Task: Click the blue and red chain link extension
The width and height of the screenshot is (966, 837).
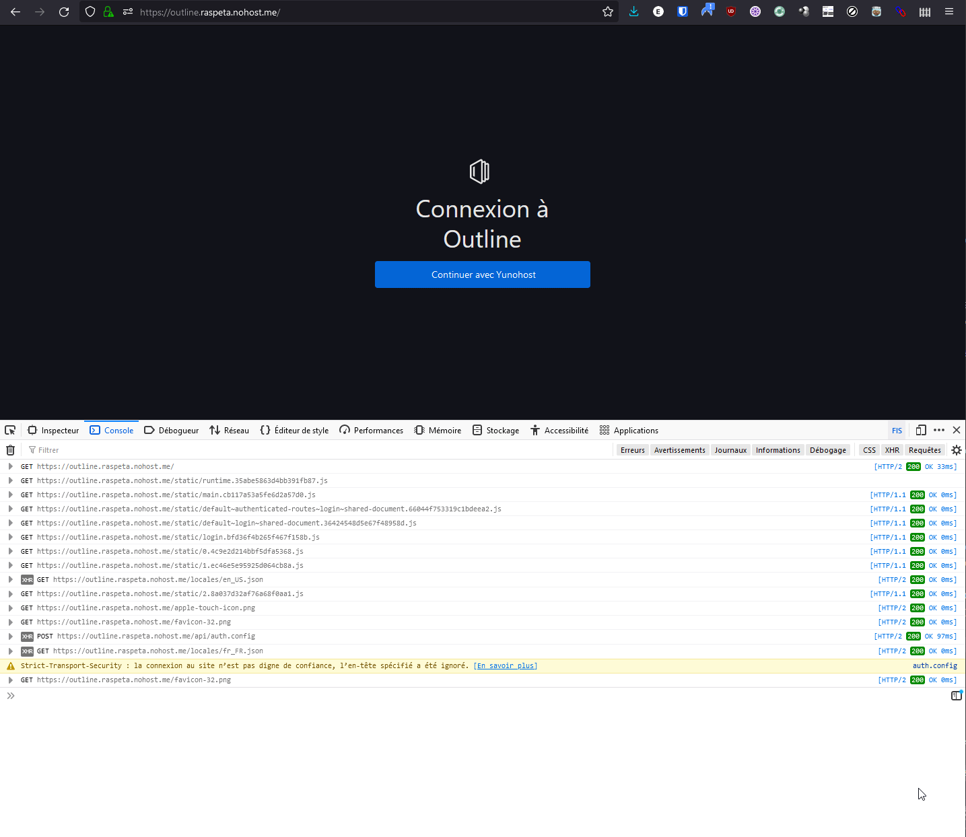Action: click(901, 11)
